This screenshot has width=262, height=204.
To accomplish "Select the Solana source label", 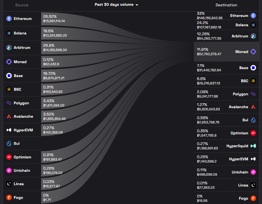I will [20, 33].
